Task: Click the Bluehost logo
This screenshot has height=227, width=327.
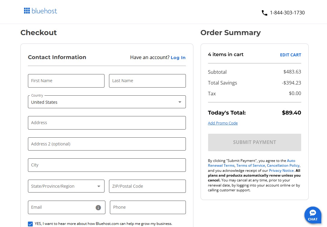Action: pyautogui.click(x=41, y=11)
